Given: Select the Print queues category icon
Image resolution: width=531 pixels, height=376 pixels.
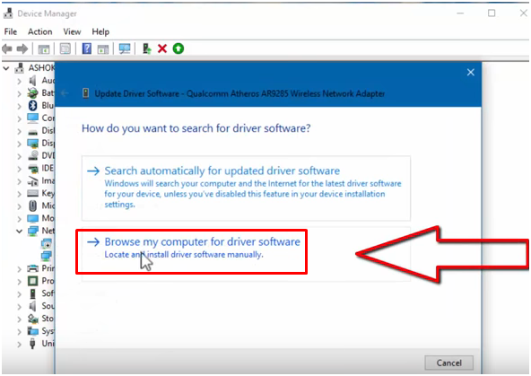Looking at the screenshot, I should pos(33,268).
